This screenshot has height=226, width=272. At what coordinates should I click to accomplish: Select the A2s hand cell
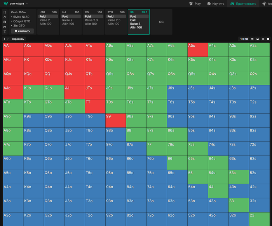point(259,50)
